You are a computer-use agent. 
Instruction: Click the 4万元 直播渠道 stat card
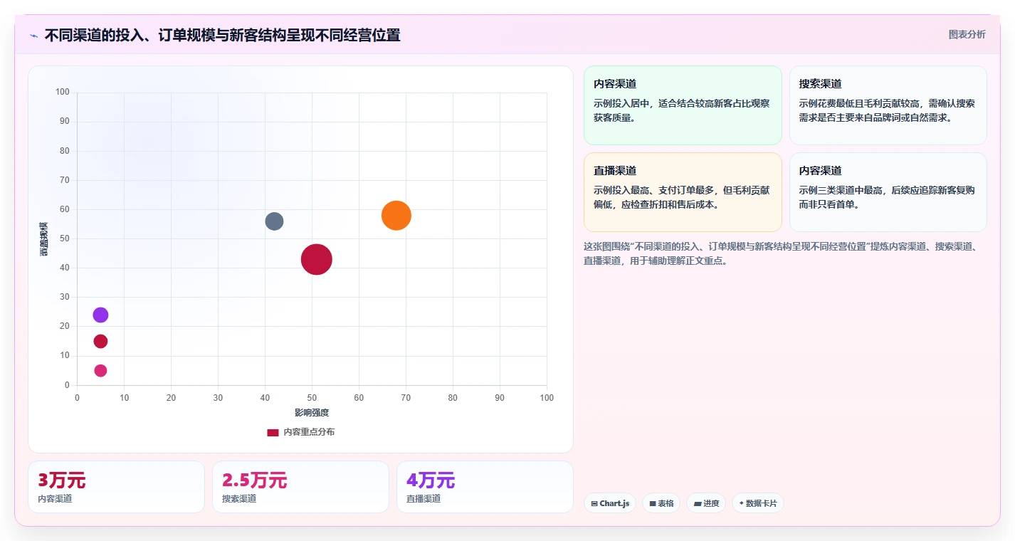pos(485,487)
